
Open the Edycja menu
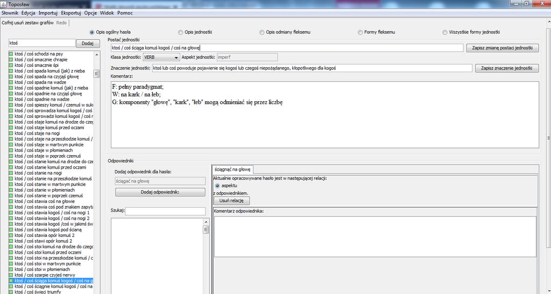(28, 13)
